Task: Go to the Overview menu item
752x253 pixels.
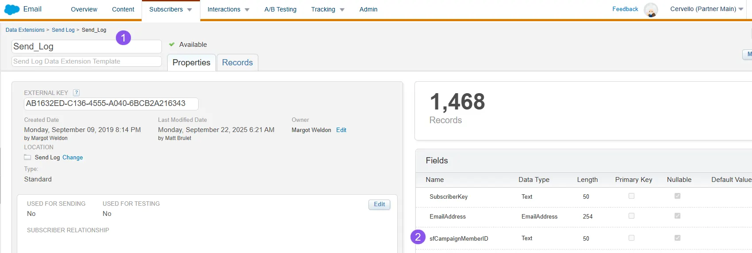Action: [84, 9]
